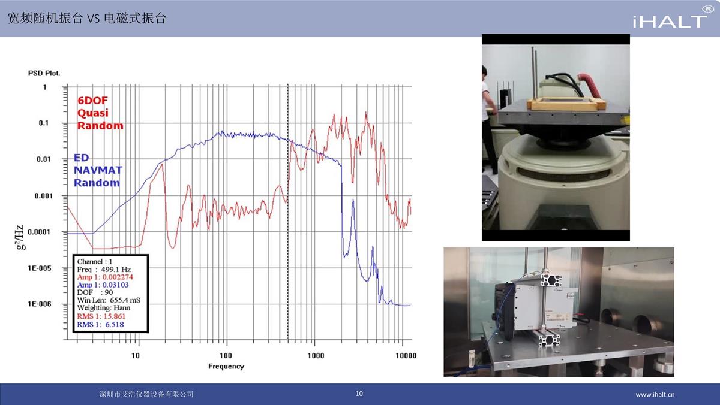Click the 1000 tick on frequency axis
Screen dimensions: 720x405
pos(316,356)
